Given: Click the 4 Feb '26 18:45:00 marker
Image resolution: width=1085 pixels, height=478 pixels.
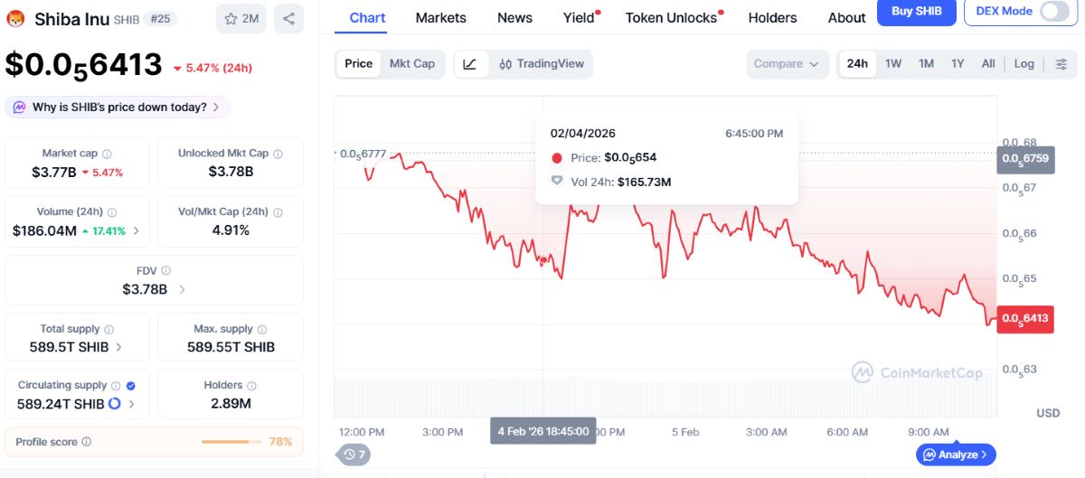Looking at the screenshot, I should (542, 431).
